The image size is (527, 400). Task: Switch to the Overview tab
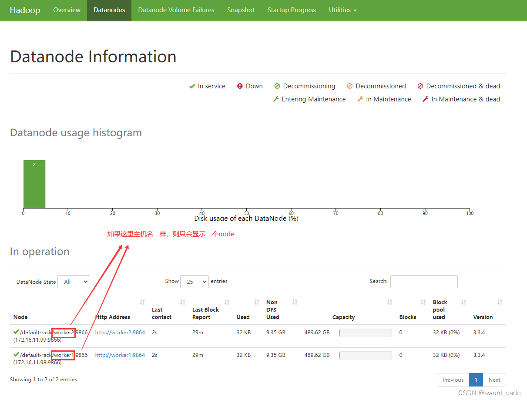pyautogui.click(x=67, y=10)
